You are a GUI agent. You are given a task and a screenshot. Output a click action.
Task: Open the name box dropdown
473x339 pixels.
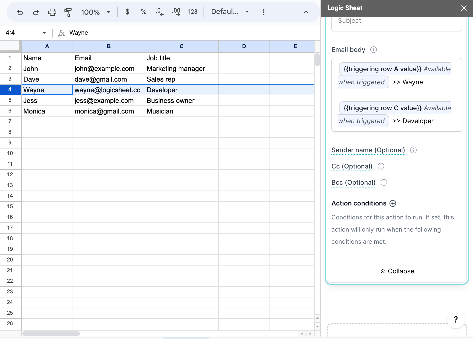pos(44,33)
